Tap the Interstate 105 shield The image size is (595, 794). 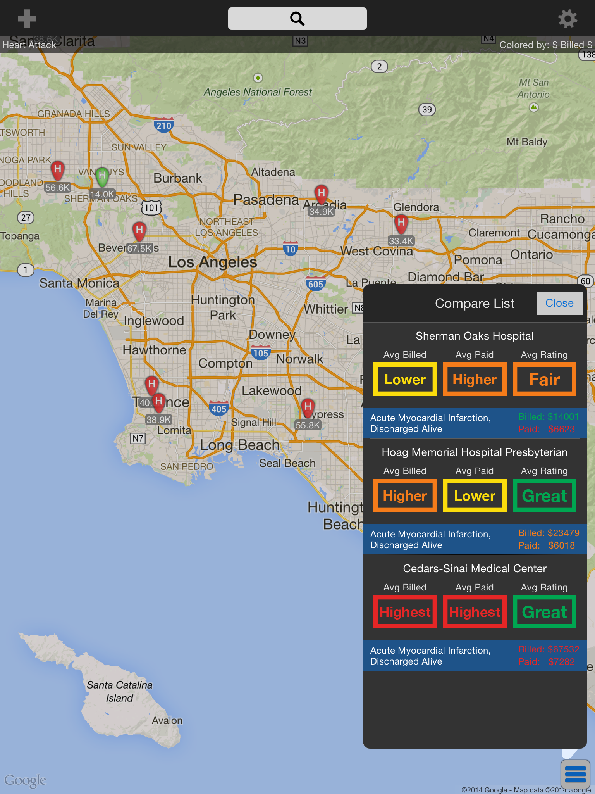260,353
